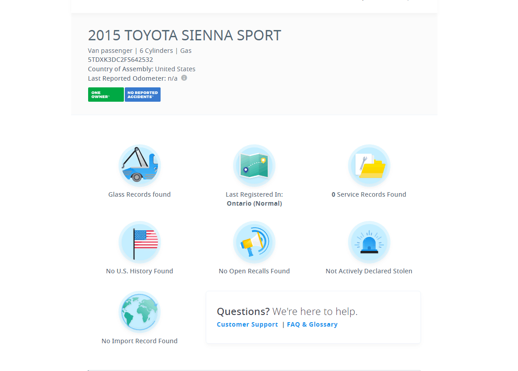Screen dimensions: 518x371
Task: Click the green One Owner badge
Action: [106, 95]
